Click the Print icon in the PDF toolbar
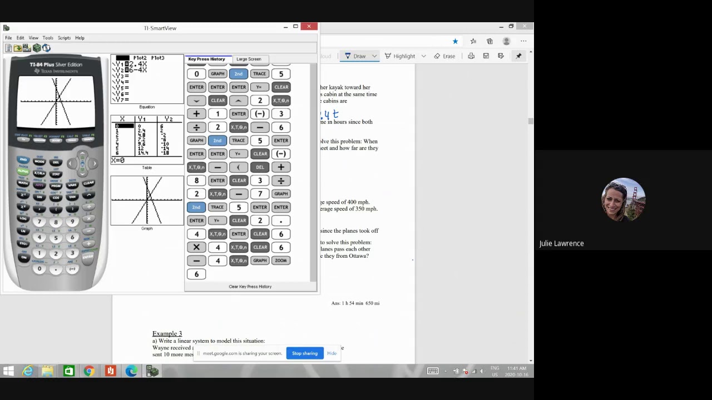 (x=471, y=56)
